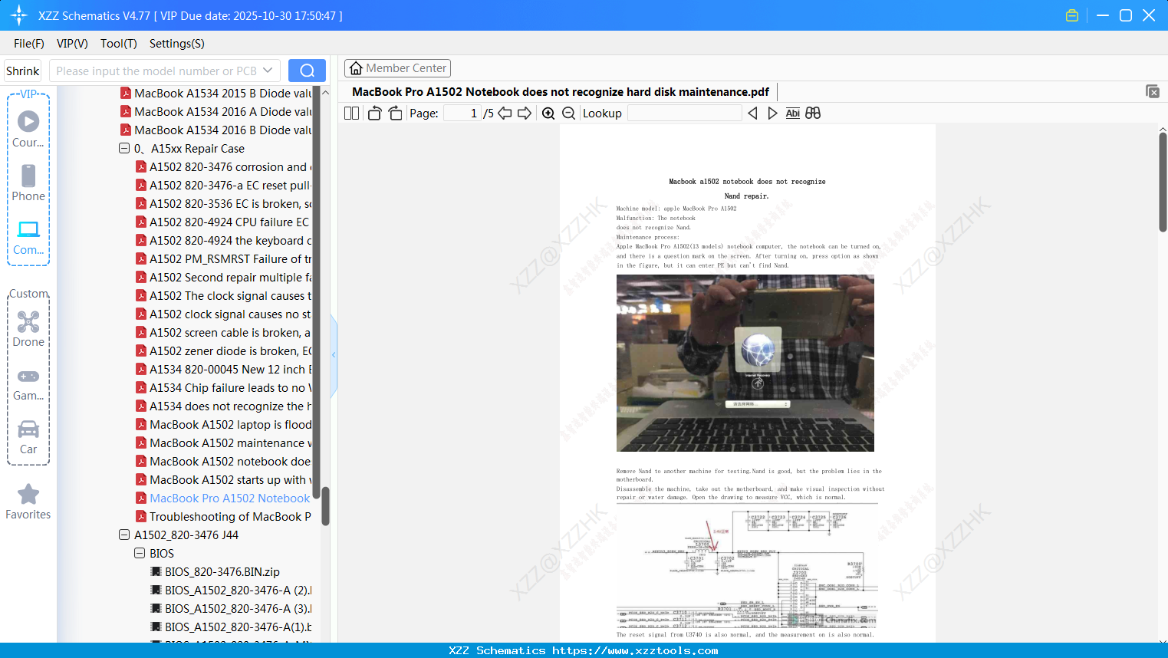Click the binoculars search icon
1168x658 pixels.
[x=813, y=114]
